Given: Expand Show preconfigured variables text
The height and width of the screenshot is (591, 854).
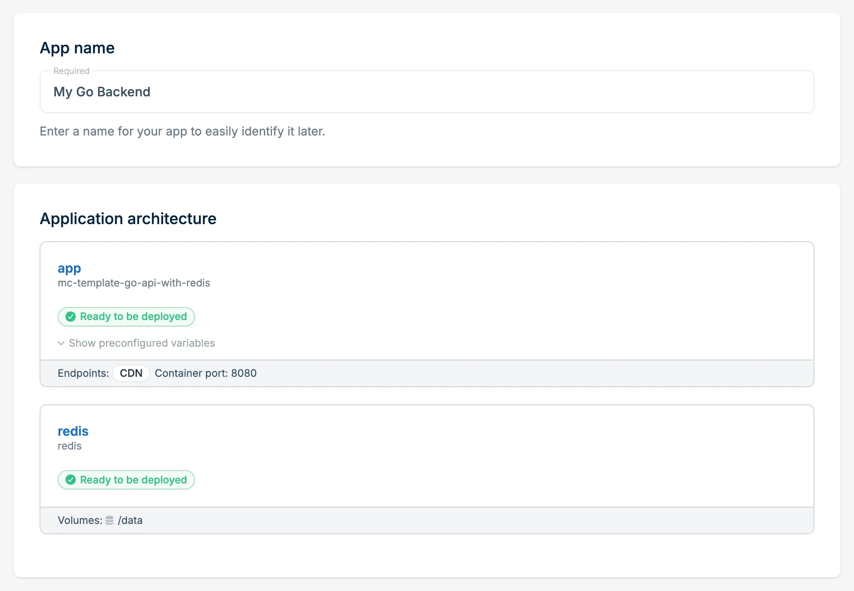Looking at the screenshot, I should [142, 343].
